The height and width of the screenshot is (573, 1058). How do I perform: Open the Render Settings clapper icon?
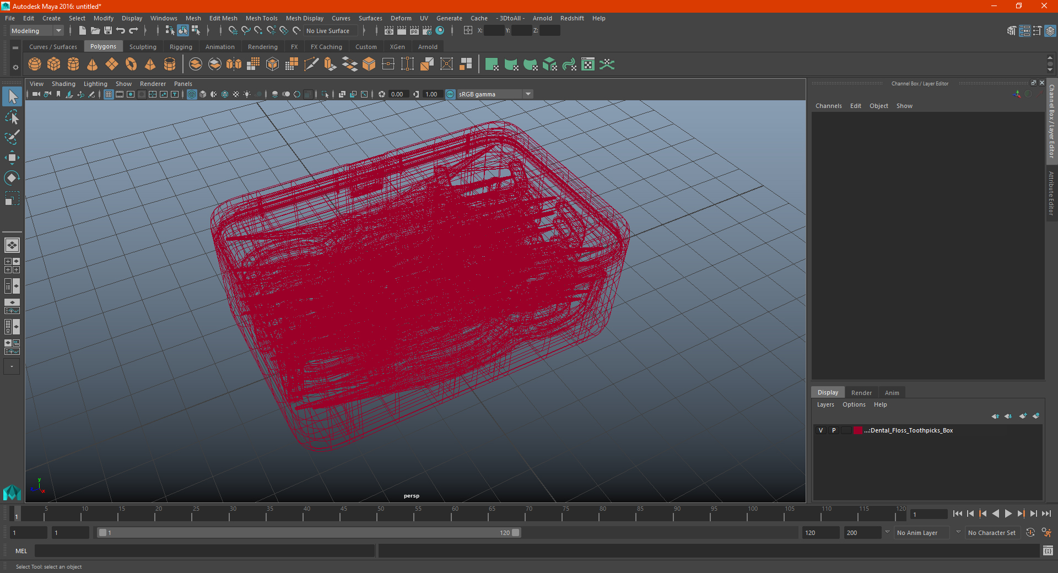427,31
